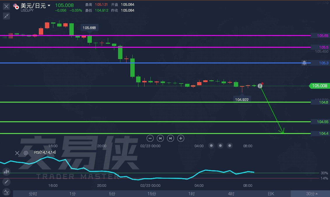The width and height of the screenshot is (330, 197).
Task: Select the 104.55 price line label
Action: [320, 122]
